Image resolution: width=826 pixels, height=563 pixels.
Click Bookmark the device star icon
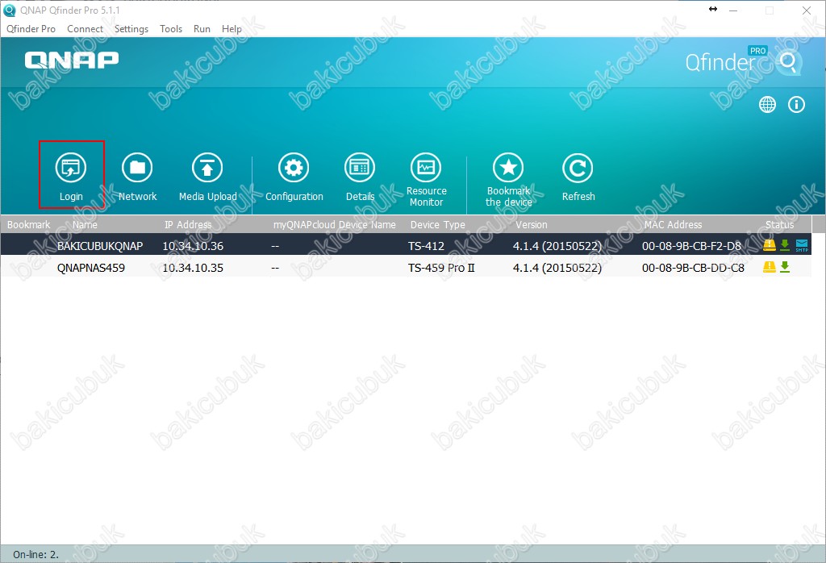coord(508,168)
